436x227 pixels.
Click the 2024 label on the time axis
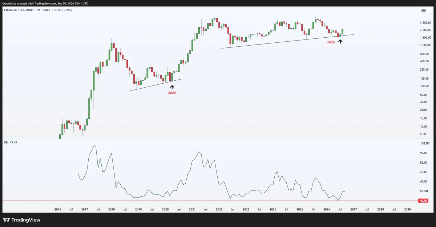(x=273, y=209)
